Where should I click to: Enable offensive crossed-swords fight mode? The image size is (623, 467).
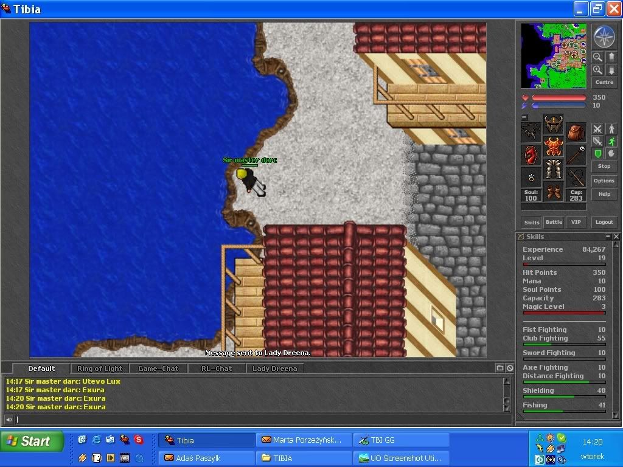tap(597, 129)
